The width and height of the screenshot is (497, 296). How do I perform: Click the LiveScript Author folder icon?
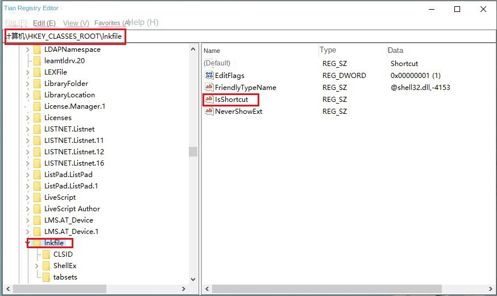tap(38, 209)
